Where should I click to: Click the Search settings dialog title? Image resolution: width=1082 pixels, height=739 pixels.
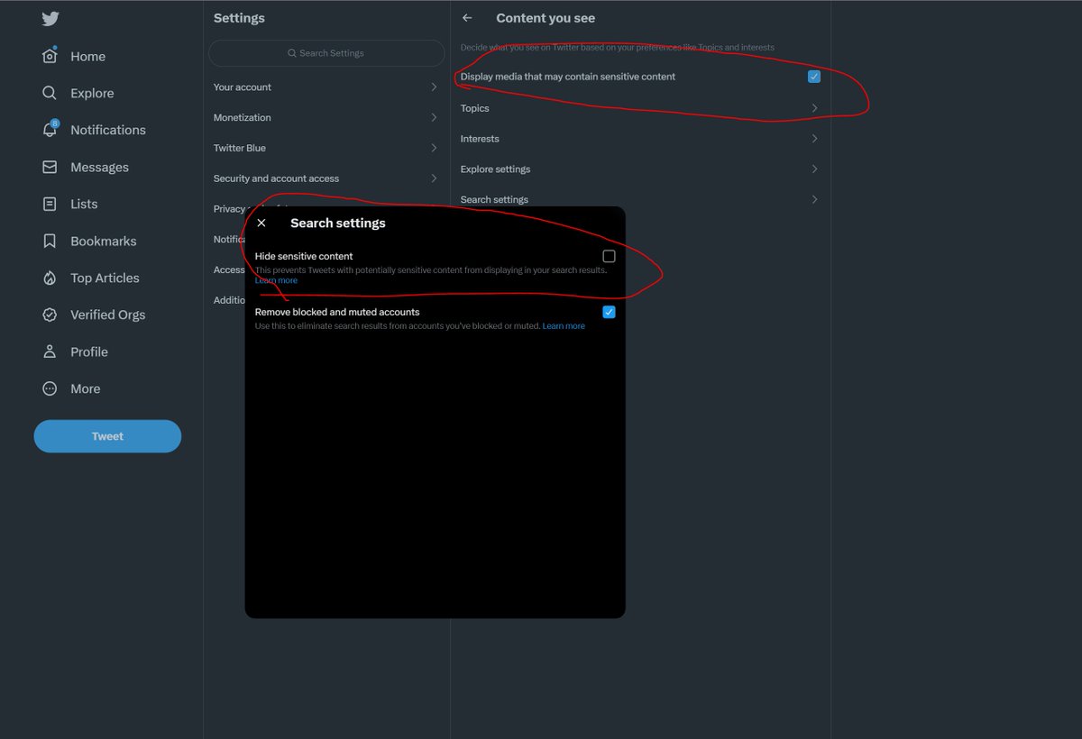[338, 223]
